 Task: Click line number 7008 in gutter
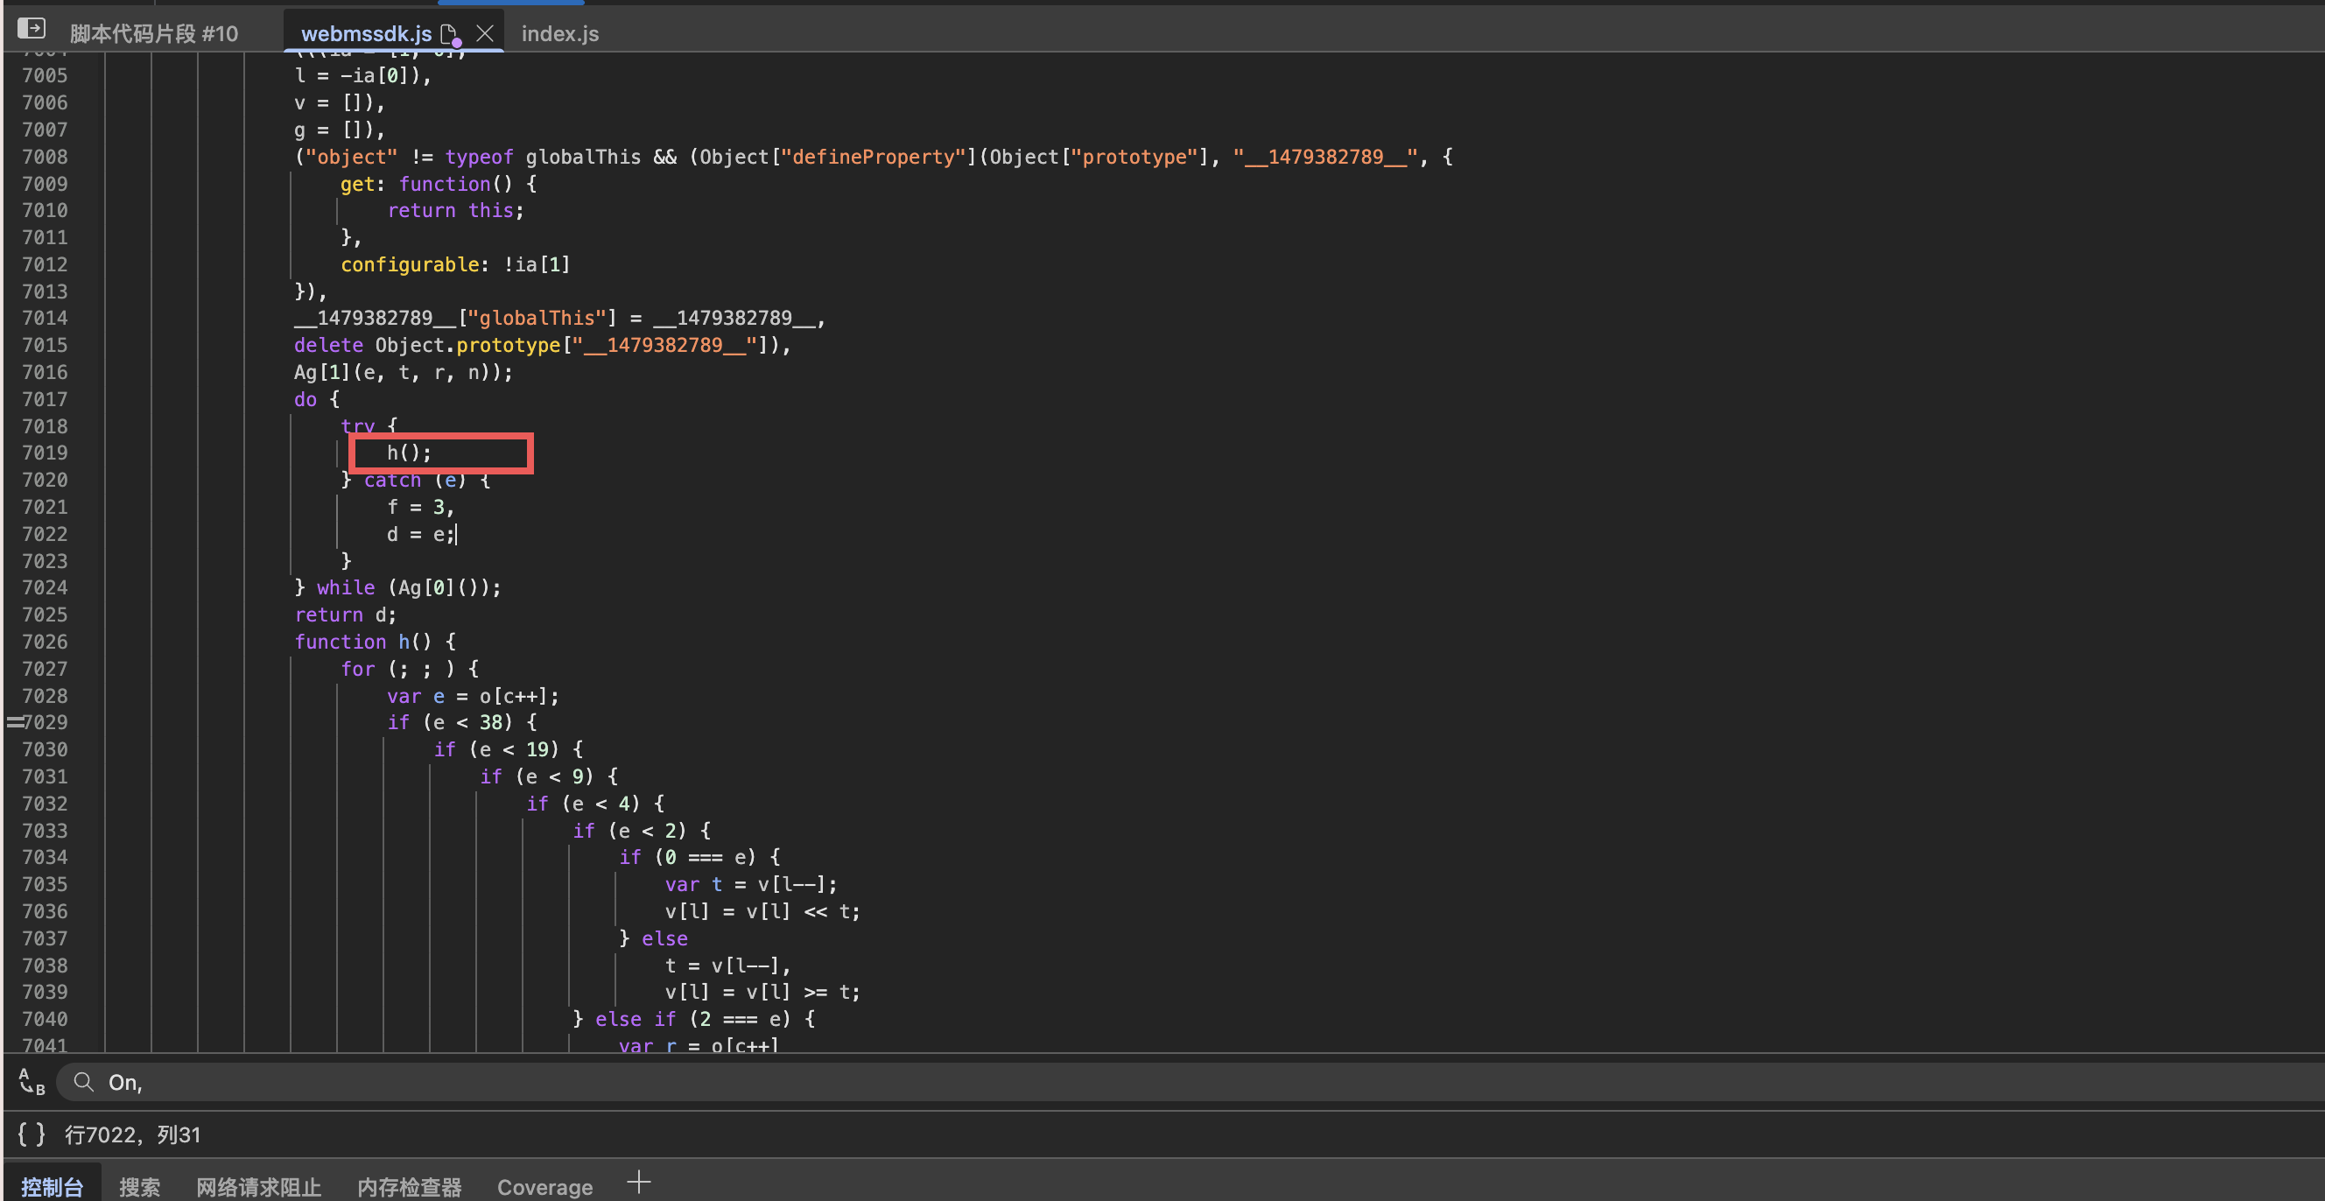tap(46, 156)
